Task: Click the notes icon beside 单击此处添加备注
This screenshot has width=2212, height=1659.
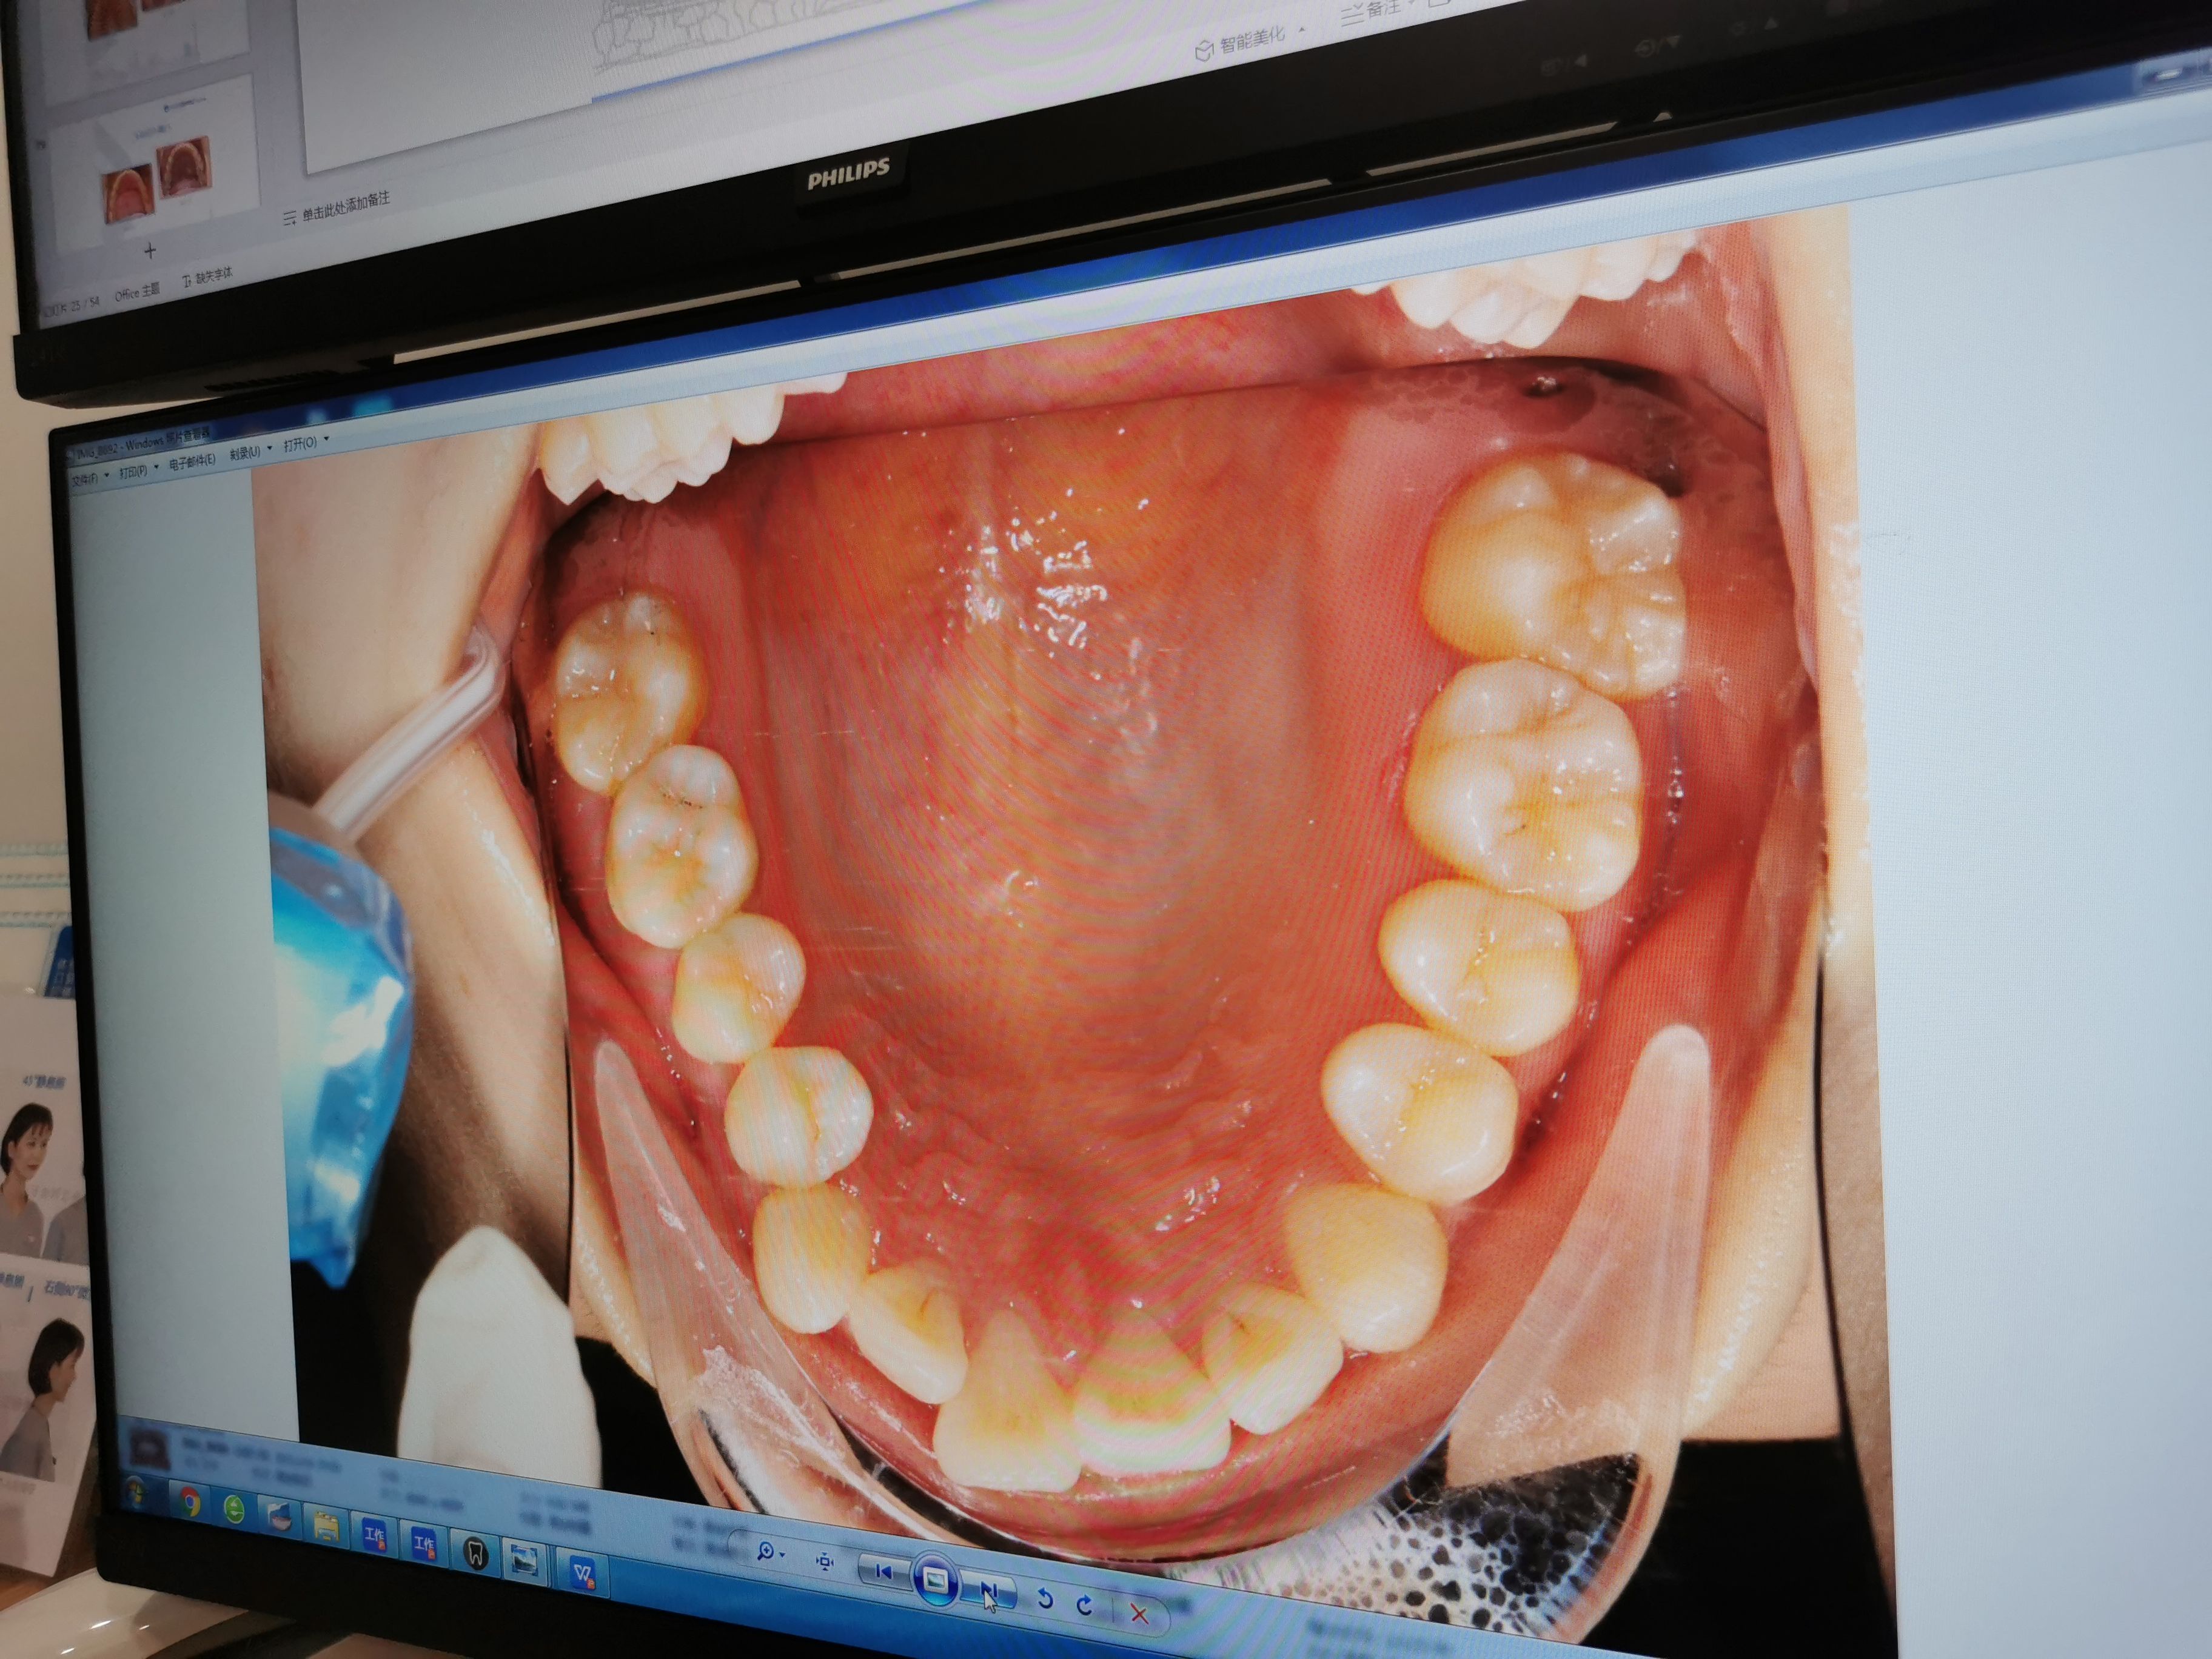Action: click(x=289, y=218)
